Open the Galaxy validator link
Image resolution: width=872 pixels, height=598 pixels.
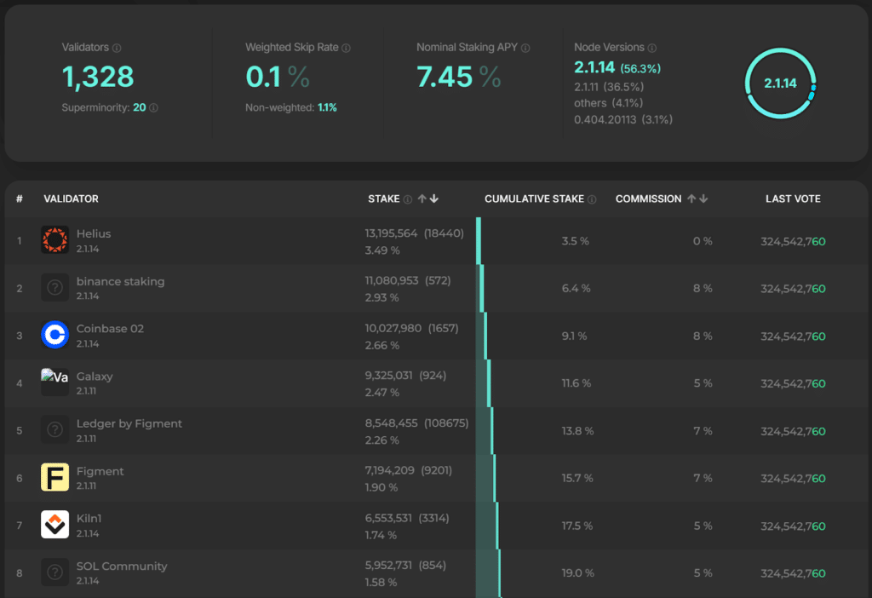pos(95,377)
